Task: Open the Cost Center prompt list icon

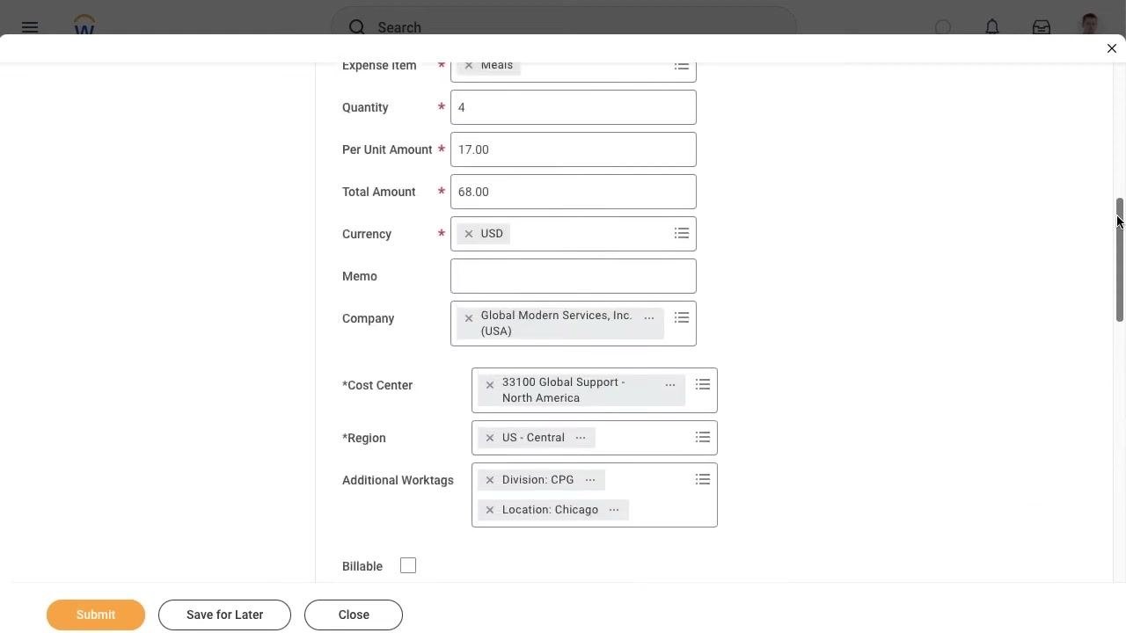Action: pos(703,385)
